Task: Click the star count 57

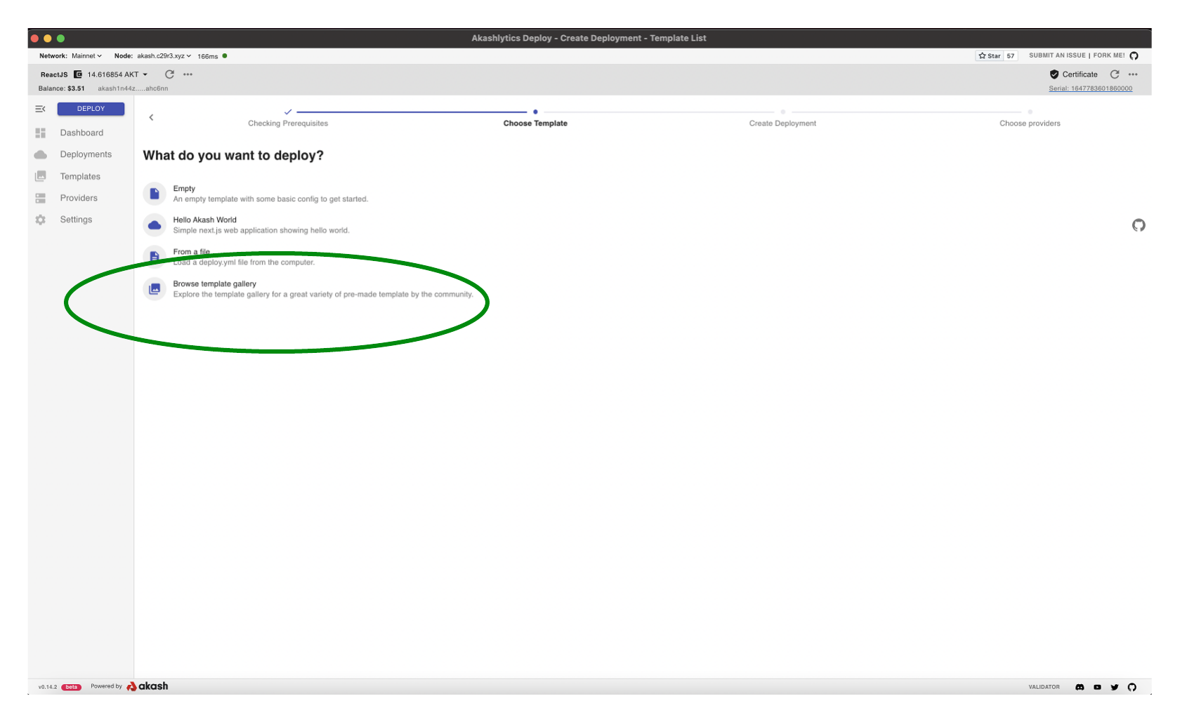Action: click(1011, 55)
